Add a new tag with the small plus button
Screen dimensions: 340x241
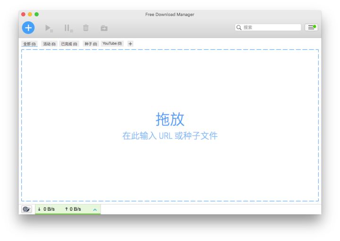[130, 44]
